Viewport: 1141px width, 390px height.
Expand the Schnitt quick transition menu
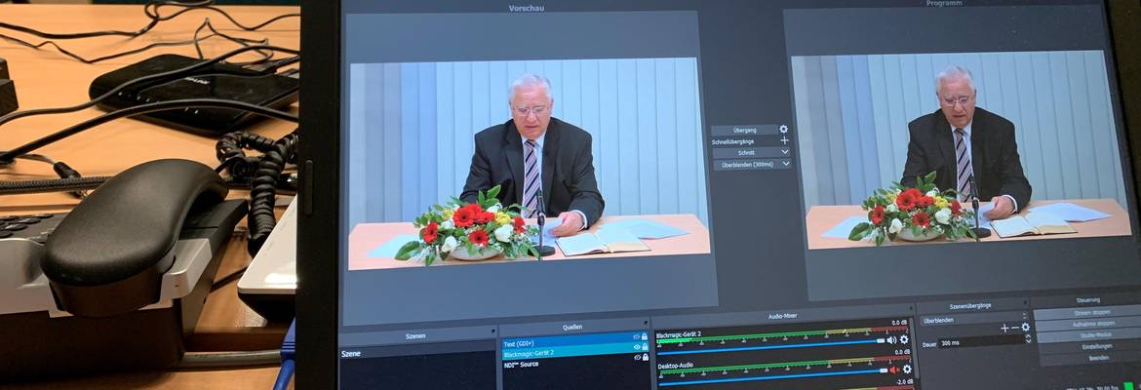pyautogui.click(x=784, y=152)
